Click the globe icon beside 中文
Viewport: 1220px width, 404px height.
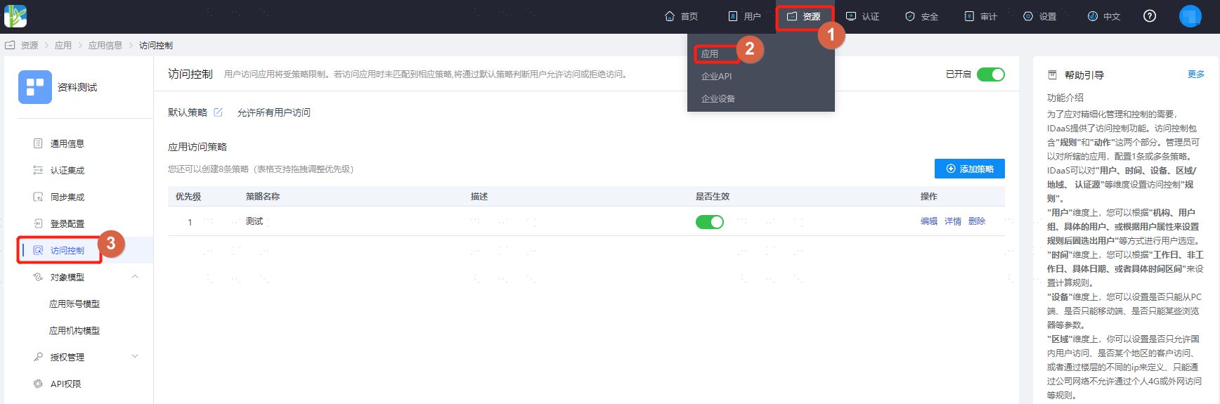1093,16
